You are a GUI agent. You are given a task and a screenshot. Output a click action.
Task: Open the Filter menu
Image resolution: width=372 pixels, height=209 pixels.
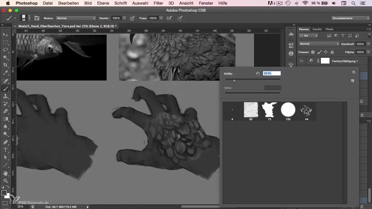pyautogui.click(x=158, y=3)
